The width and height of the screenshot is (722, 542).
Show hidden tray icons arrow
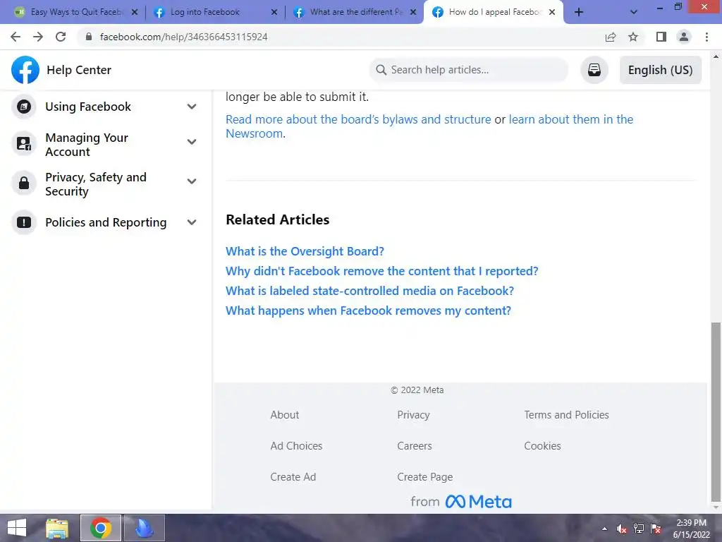(x=604, y=529)
